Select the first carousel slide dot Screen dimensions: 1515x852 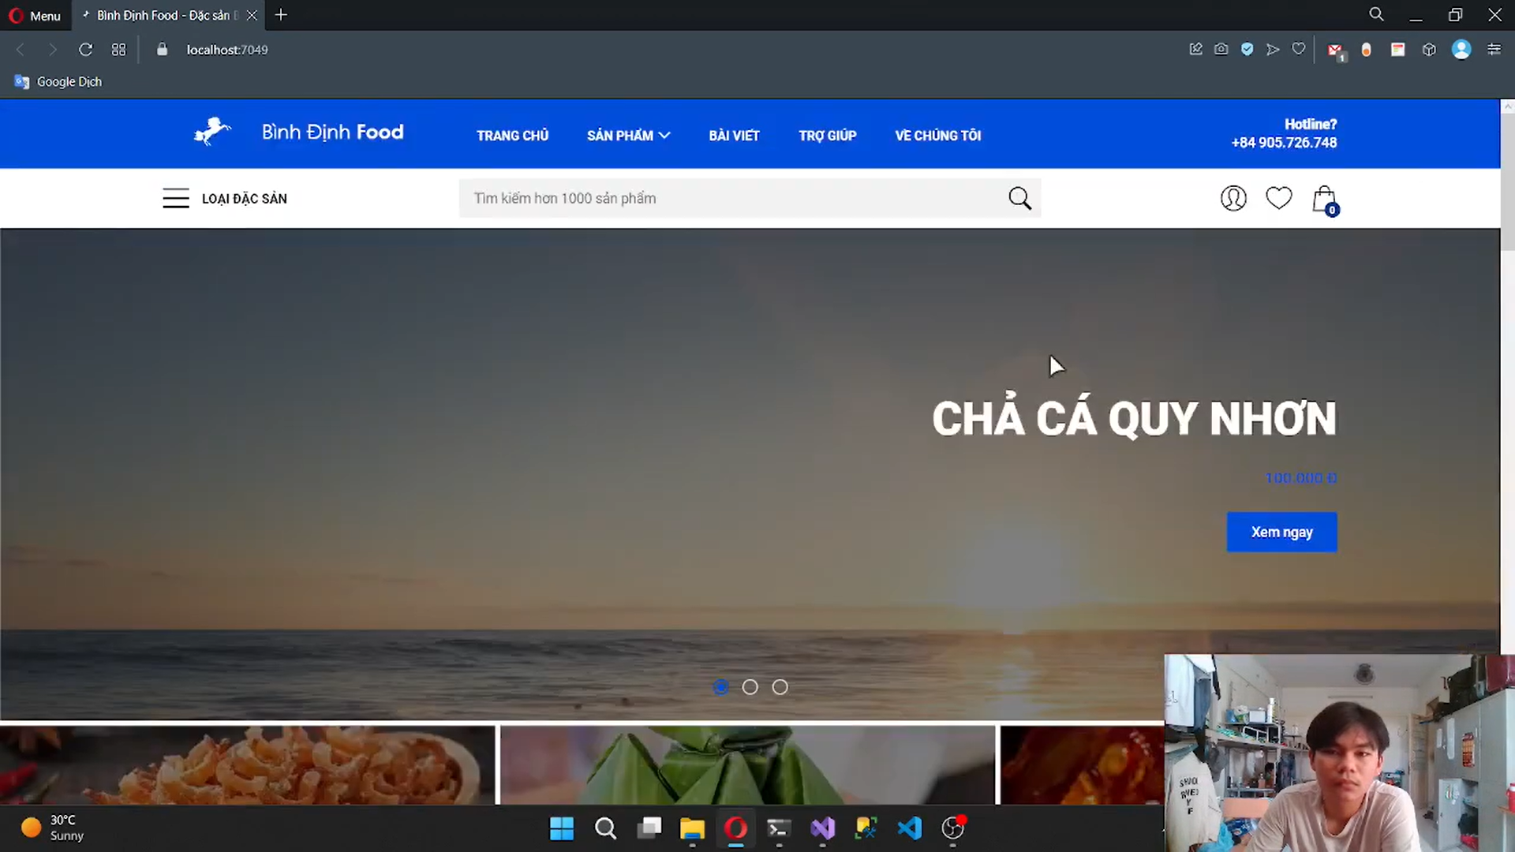720,687
